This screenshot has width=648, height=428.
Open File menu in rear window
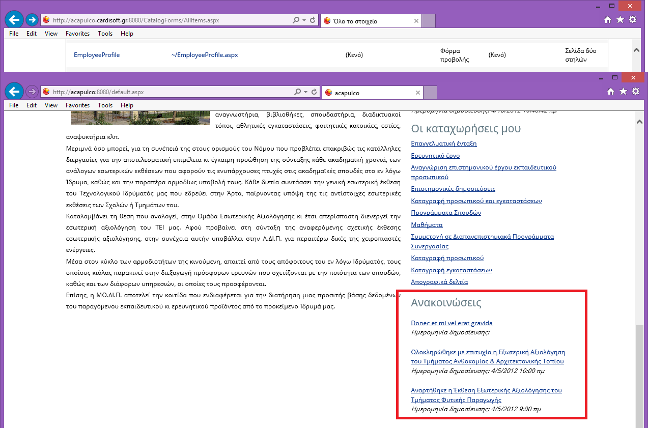point(14,34)
